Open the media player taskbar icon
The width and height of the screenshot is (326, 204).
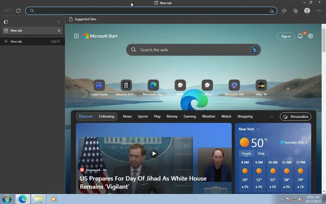(x=53, y=199)
